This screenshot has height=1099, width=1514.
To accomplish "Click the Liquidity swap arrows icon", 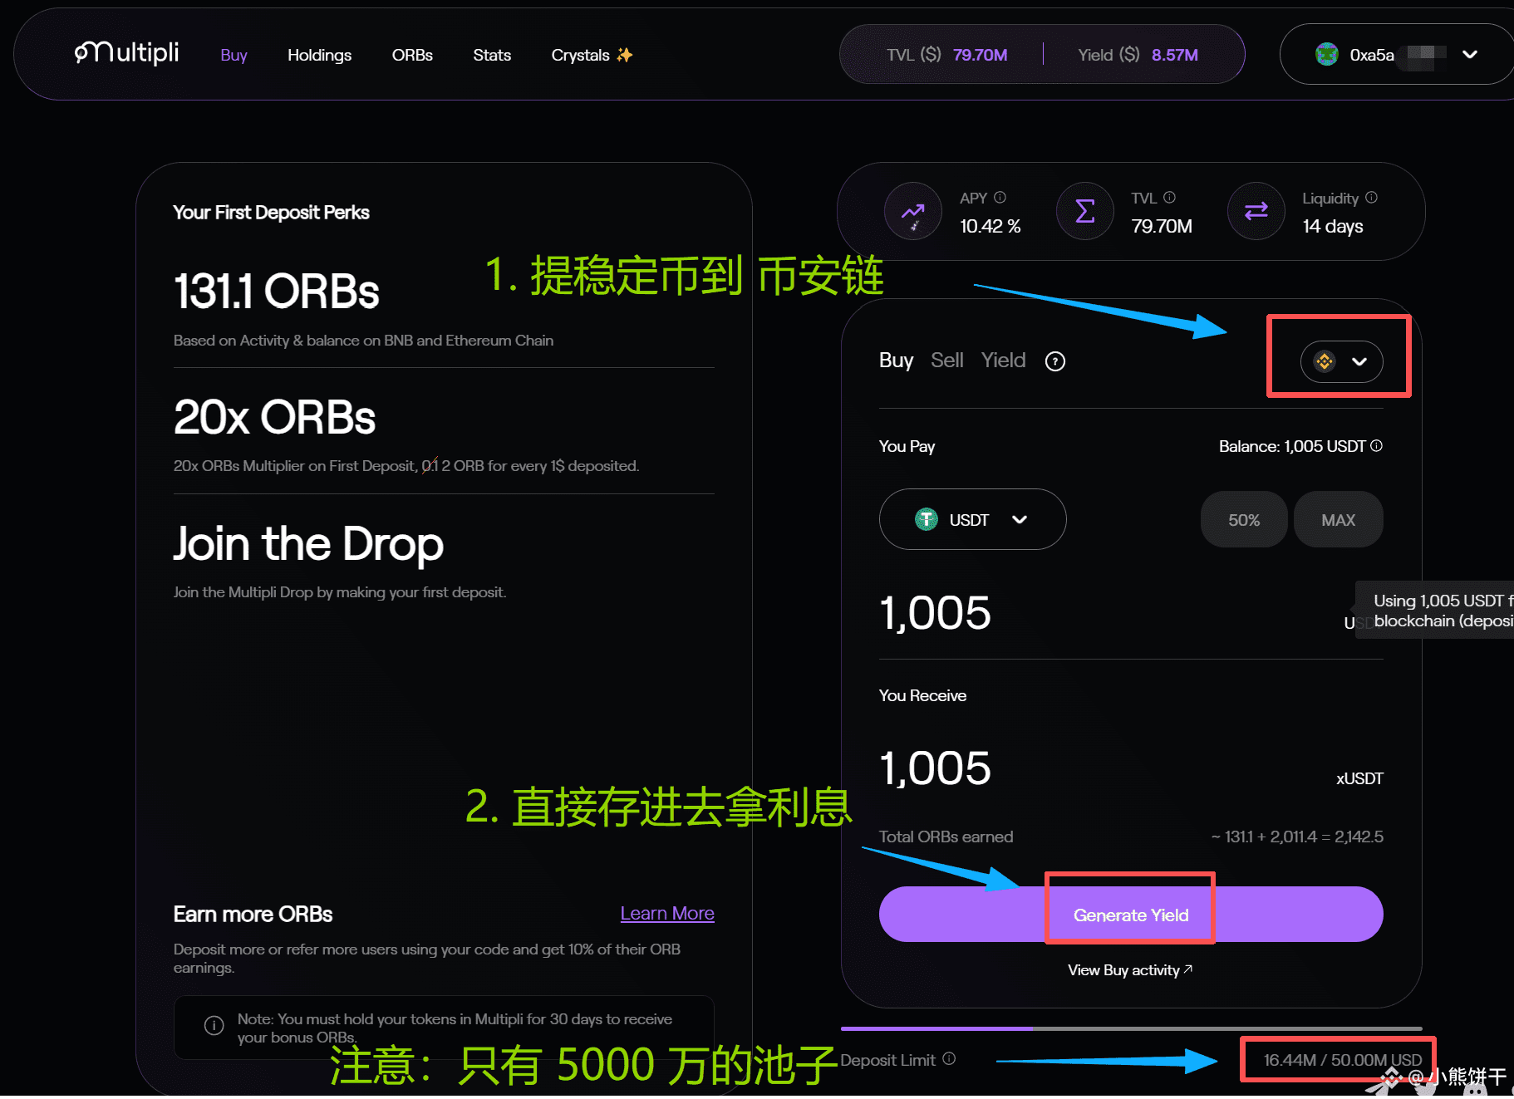I will (1256, 212).
